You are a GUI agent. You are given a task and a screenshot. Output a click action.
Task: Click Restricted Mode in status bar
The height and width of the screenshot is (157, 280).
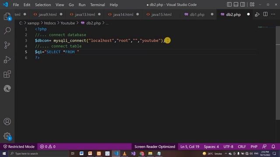coord(19,147)
